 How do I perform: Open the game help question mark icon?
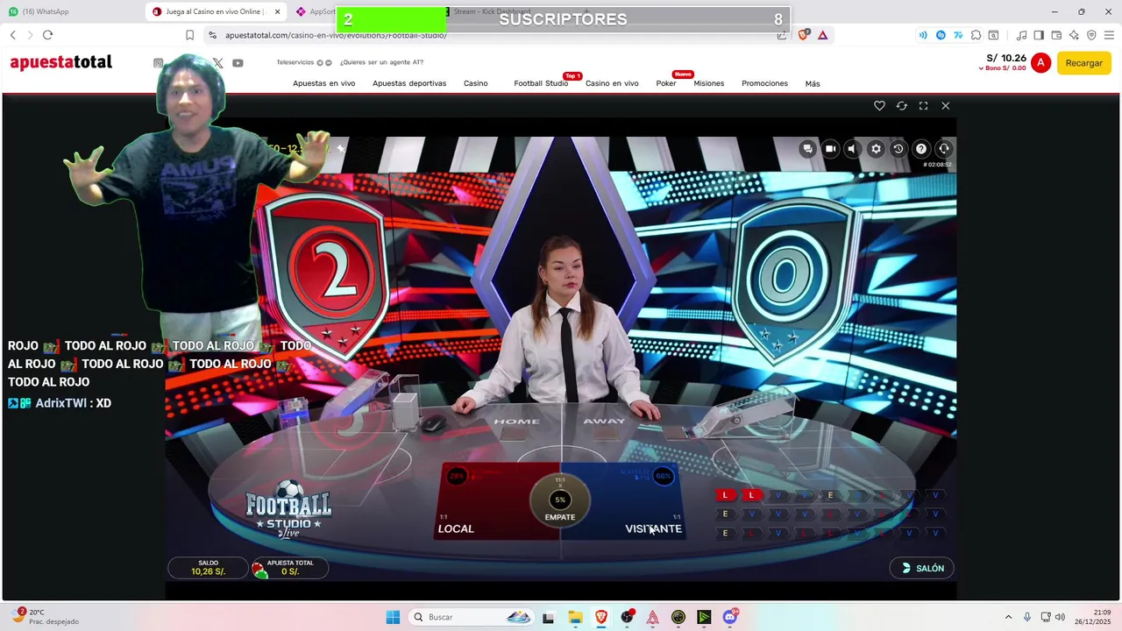[921, 149]
